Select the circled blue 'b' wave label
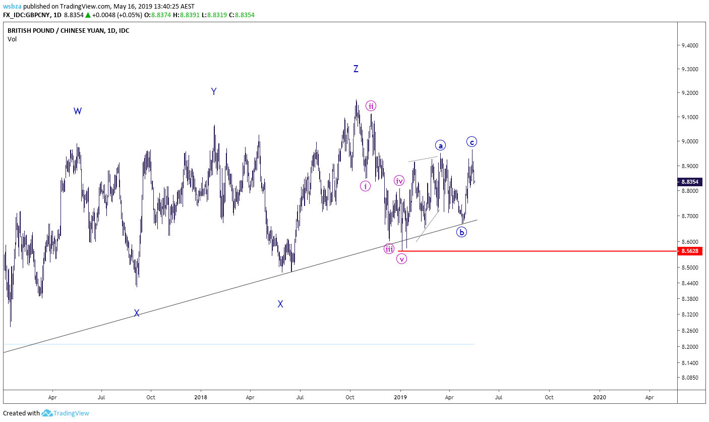 (x=461, y=232)
